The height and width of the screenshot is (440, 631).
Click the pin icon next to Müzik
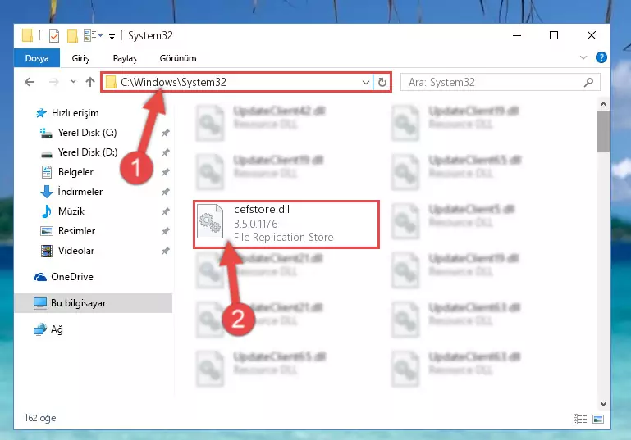pos(166,211)
